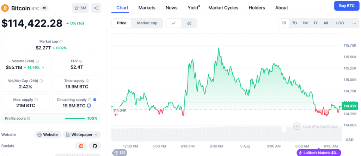Open the About tab

[282, 8]
